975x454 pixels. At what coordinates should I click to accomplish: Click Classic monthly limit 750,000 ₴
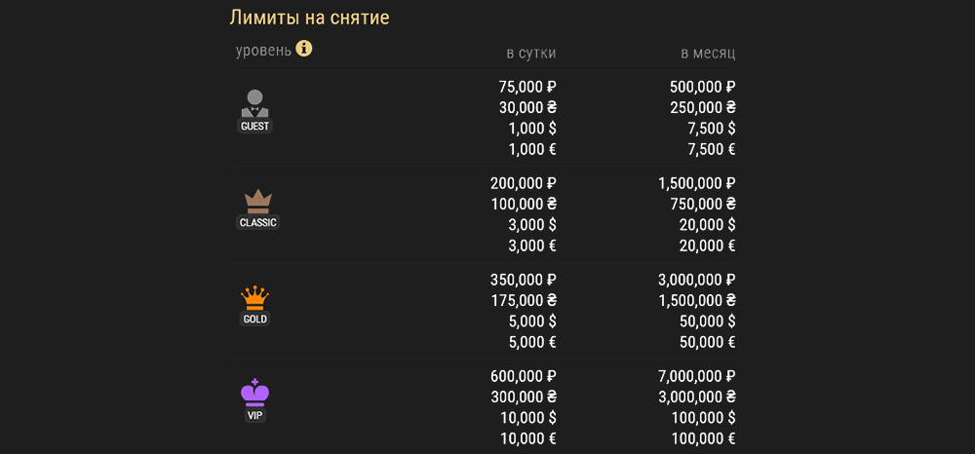702,204
